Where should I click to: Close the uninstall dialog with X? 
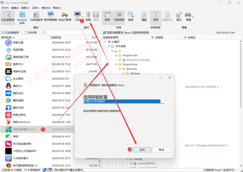(x=170, y=78)
